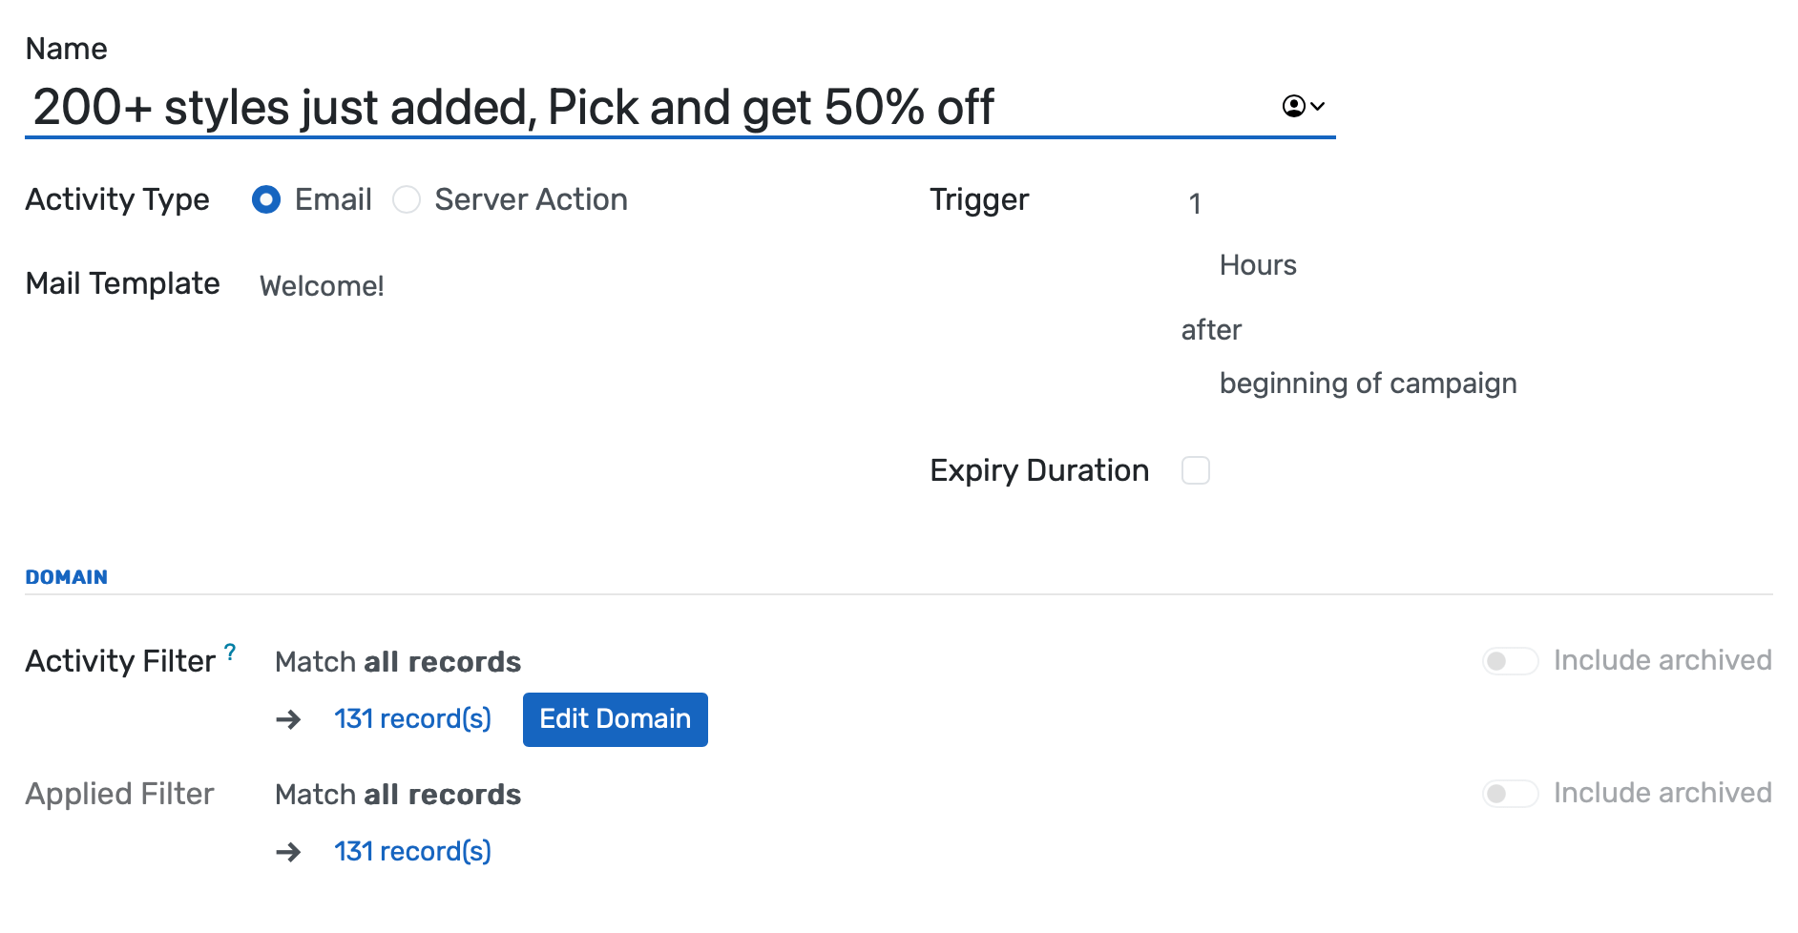Click the Edit Domain button
Viewport: 1798px width, 933px height.
615,719
